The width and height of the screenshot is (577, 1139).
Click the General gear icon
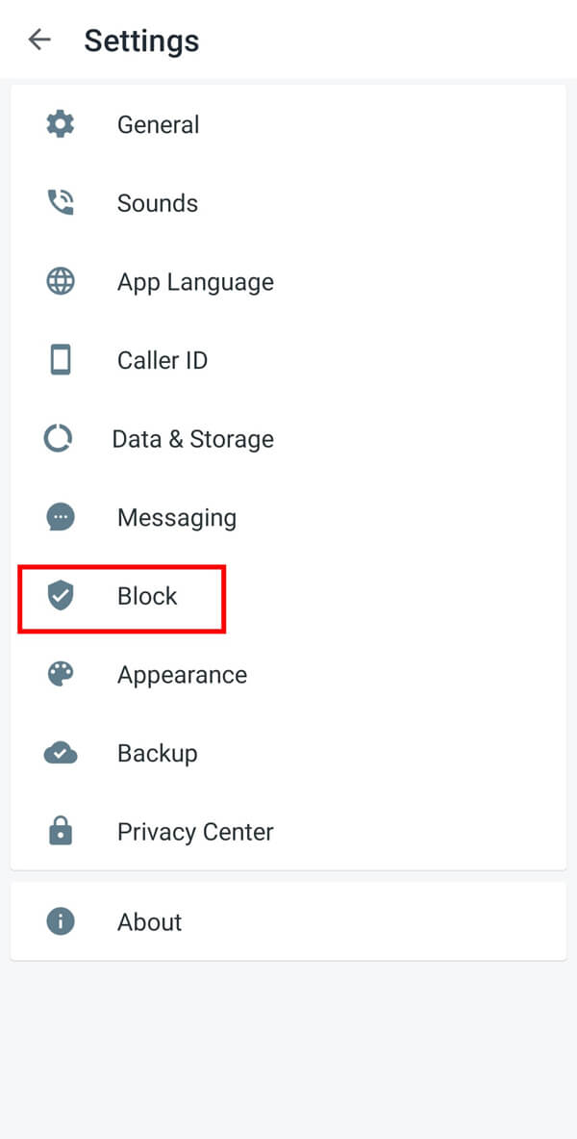coord(60,123)
